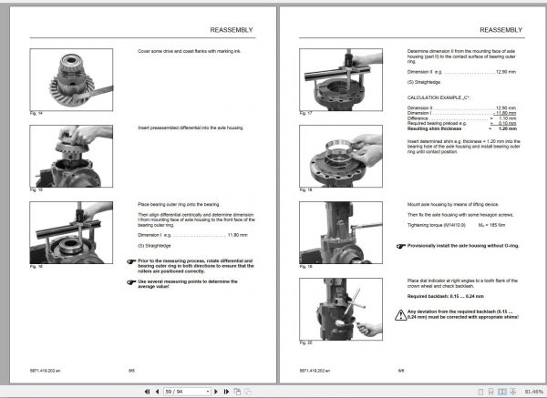Click the pointing hand icon beside 'Use several'
Image resolution: width=547 pixels, height=398 pixels.
pyautogui.click(x=131, y=282)
